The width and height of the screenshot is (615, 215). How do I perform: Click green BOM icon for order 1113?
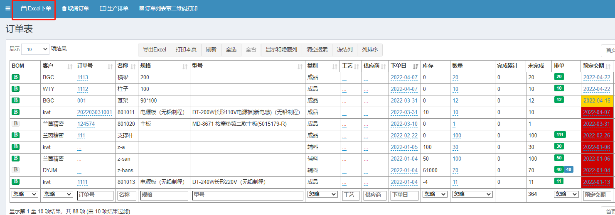[x=15, y=77]
